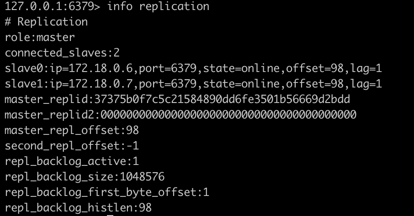Click 'state=online' on the slave0 line

pyautogui.click(x=241, y=68)
